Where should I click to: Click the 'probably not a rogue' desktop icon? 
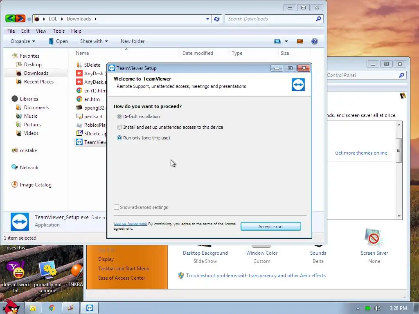(x=48, y=269)
